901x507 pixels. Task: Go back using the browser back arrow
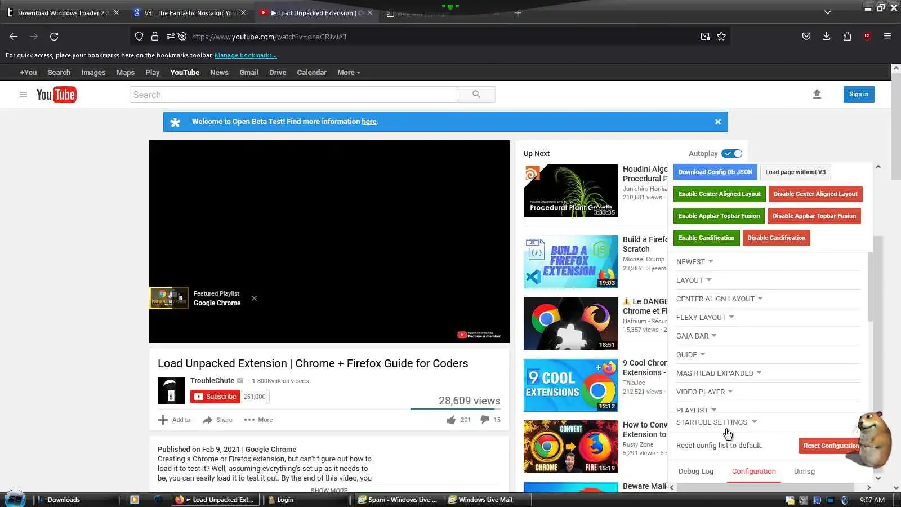click(14, 37)
